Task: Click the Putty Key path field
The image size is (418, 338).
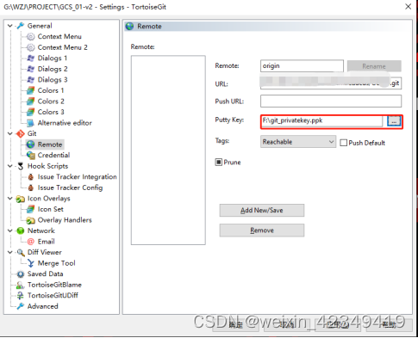Action: tap(322, 121)
